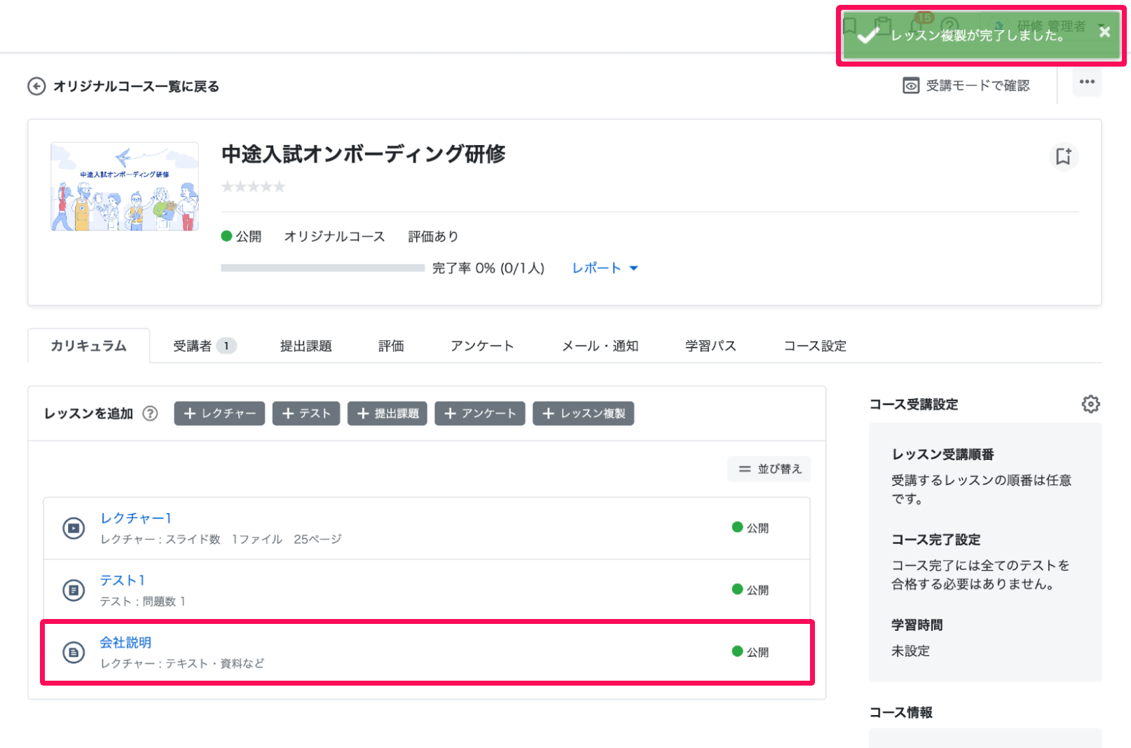This screenshot has height=748, width=1131.
Task: Click the checkmark icon in the notification
Action: click(x=868, y=35)
